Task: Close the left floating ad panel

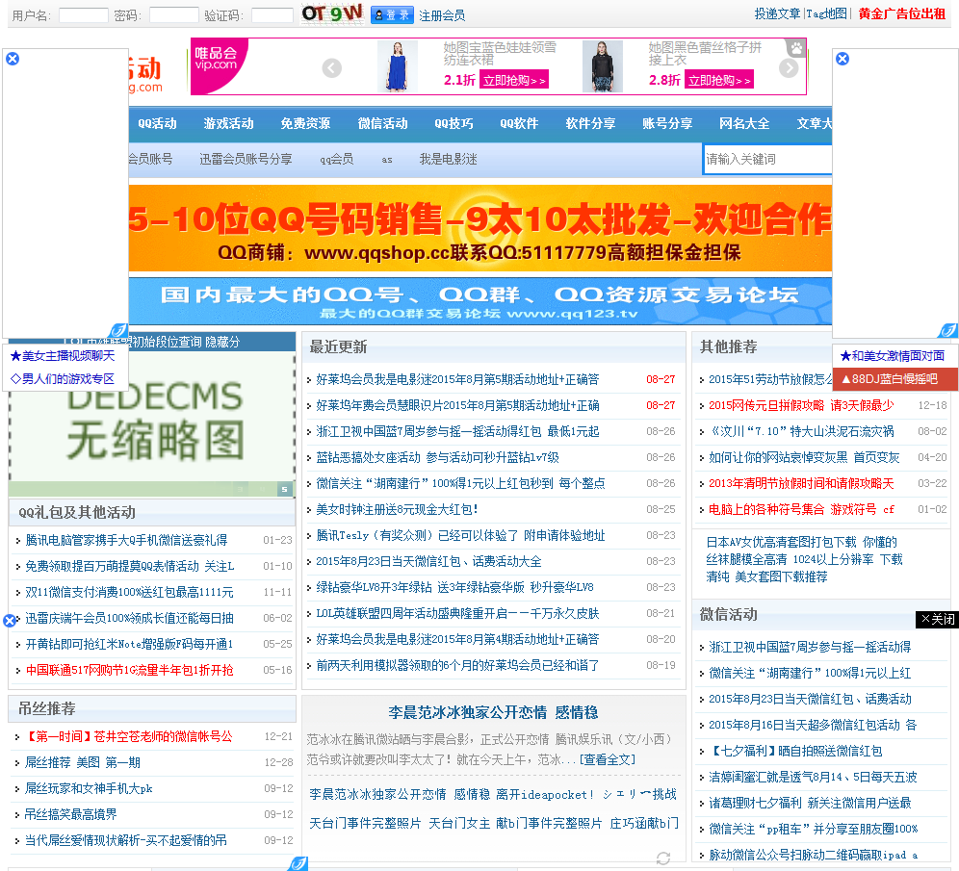Action: pos(13,59)
